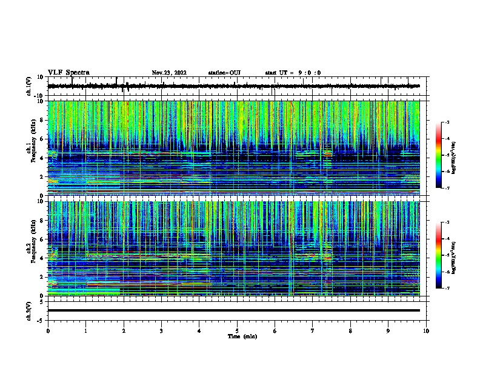
Task: Click the ch.1(V) waveform axis label
Action: coord(29,86)
